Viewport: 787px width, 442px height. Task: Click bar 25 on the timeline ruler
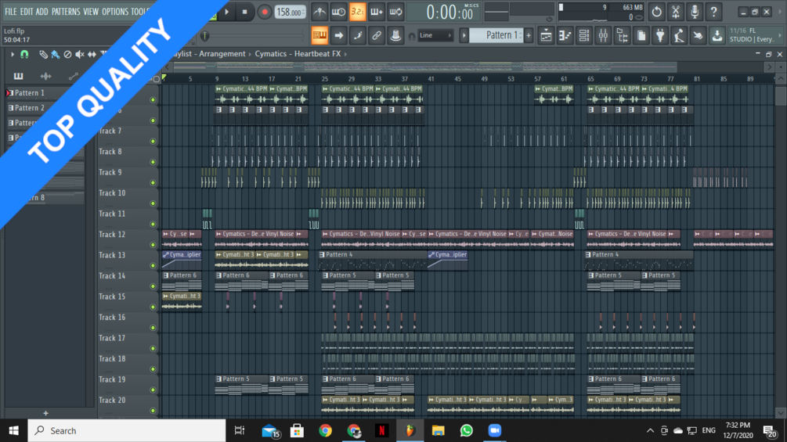[325, 79]
